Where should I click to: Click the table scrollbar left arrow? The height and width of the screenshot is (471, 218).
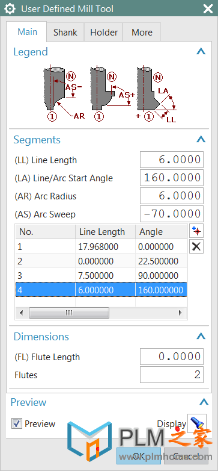click(21, 313)
